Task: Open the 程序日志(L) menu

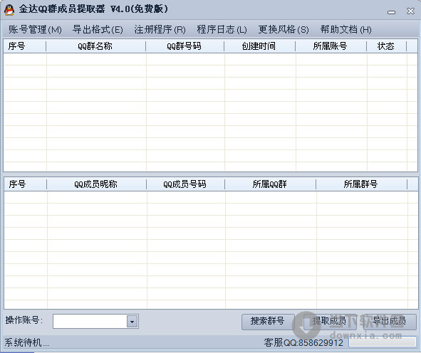Action: [222, 29]
